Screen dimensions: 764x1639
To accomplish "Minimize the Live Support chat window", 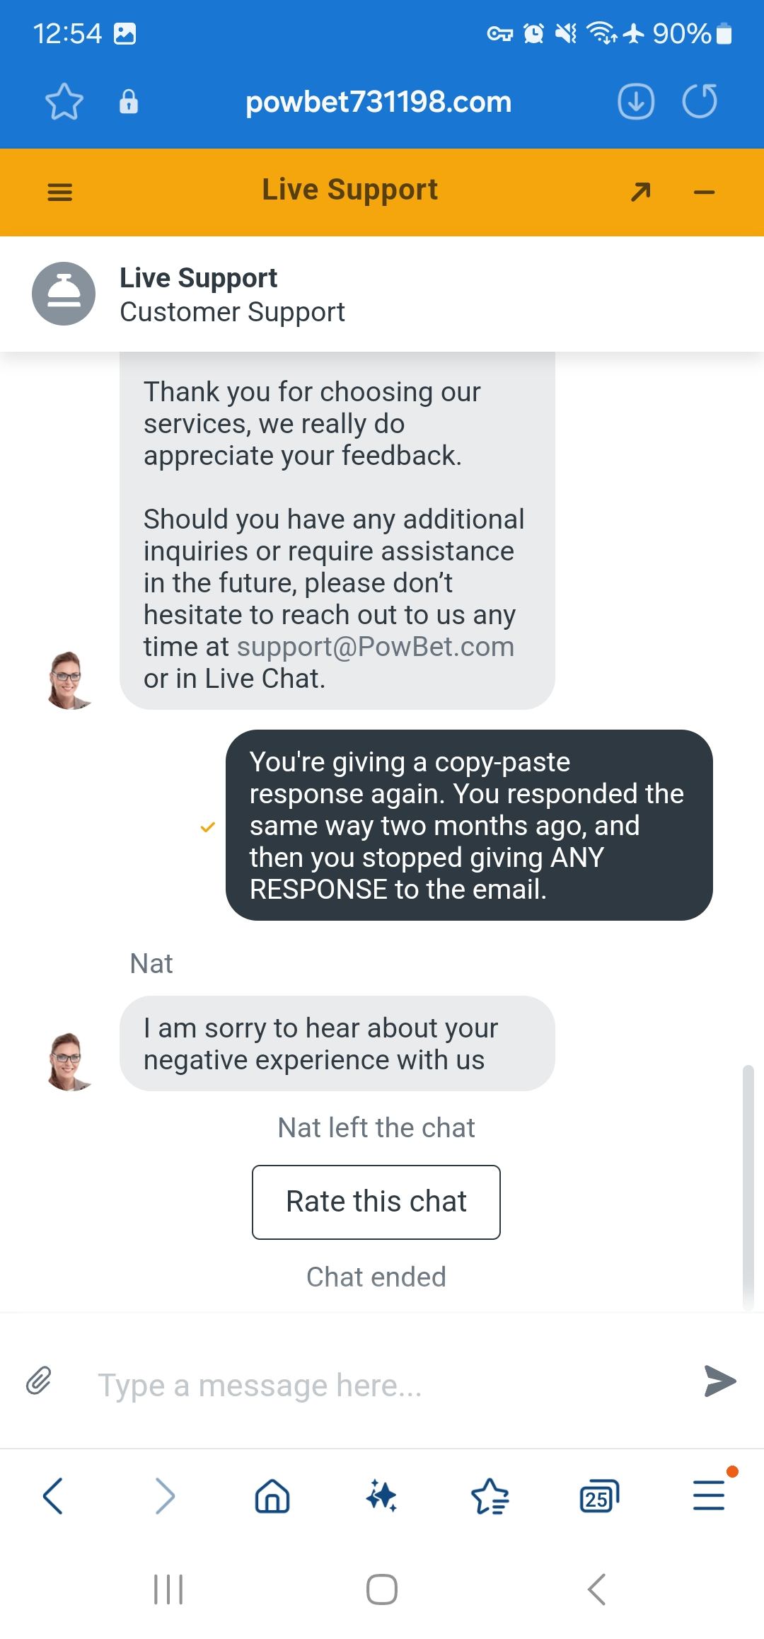I will (x=704, y=192).
